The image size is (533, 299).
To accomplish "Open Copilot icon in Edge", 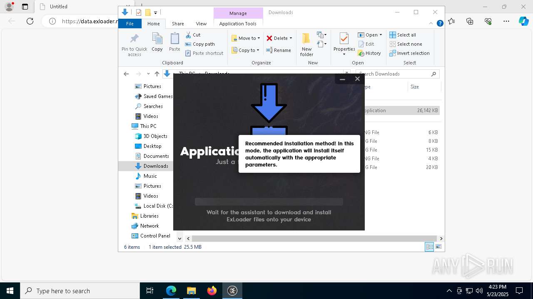I will (524, 21).
